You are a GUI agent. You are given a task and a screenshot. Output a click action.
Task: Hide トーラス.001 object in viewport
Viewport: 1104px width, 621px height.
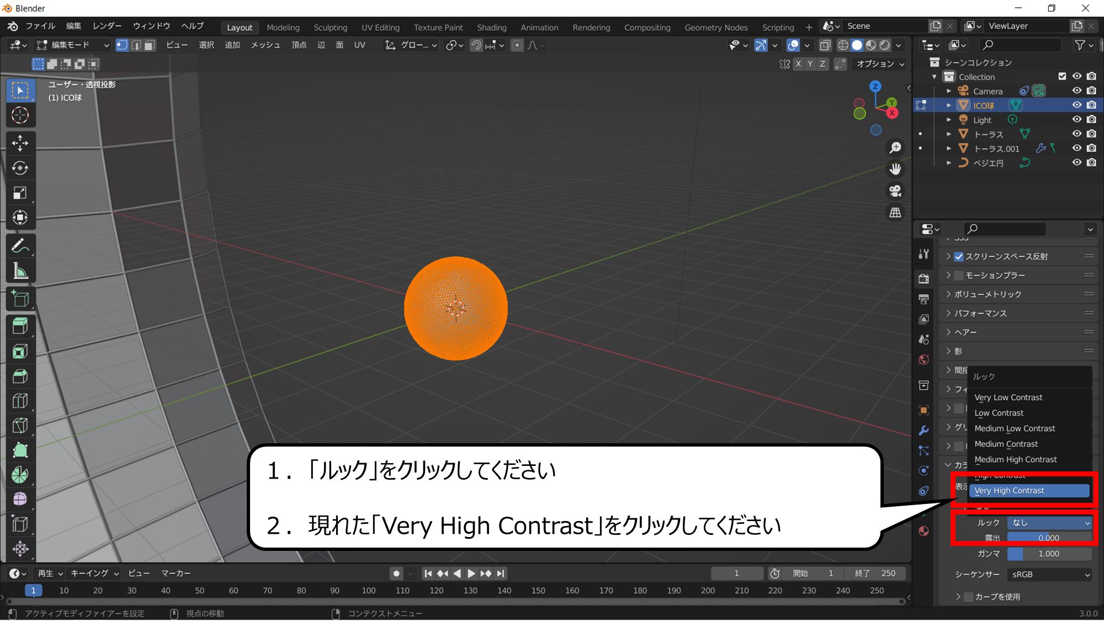click(1076, 148)
